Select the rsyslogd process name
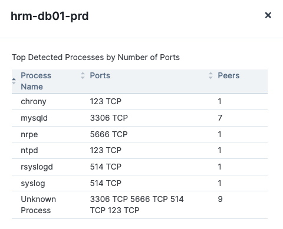Image resolution: width=283 pixels, height=229 pixels. (37, 167)
